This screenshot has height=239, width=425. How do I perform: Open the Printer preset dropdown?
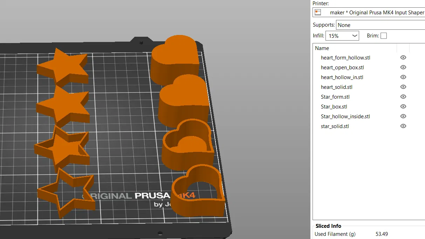coord(369,12)
